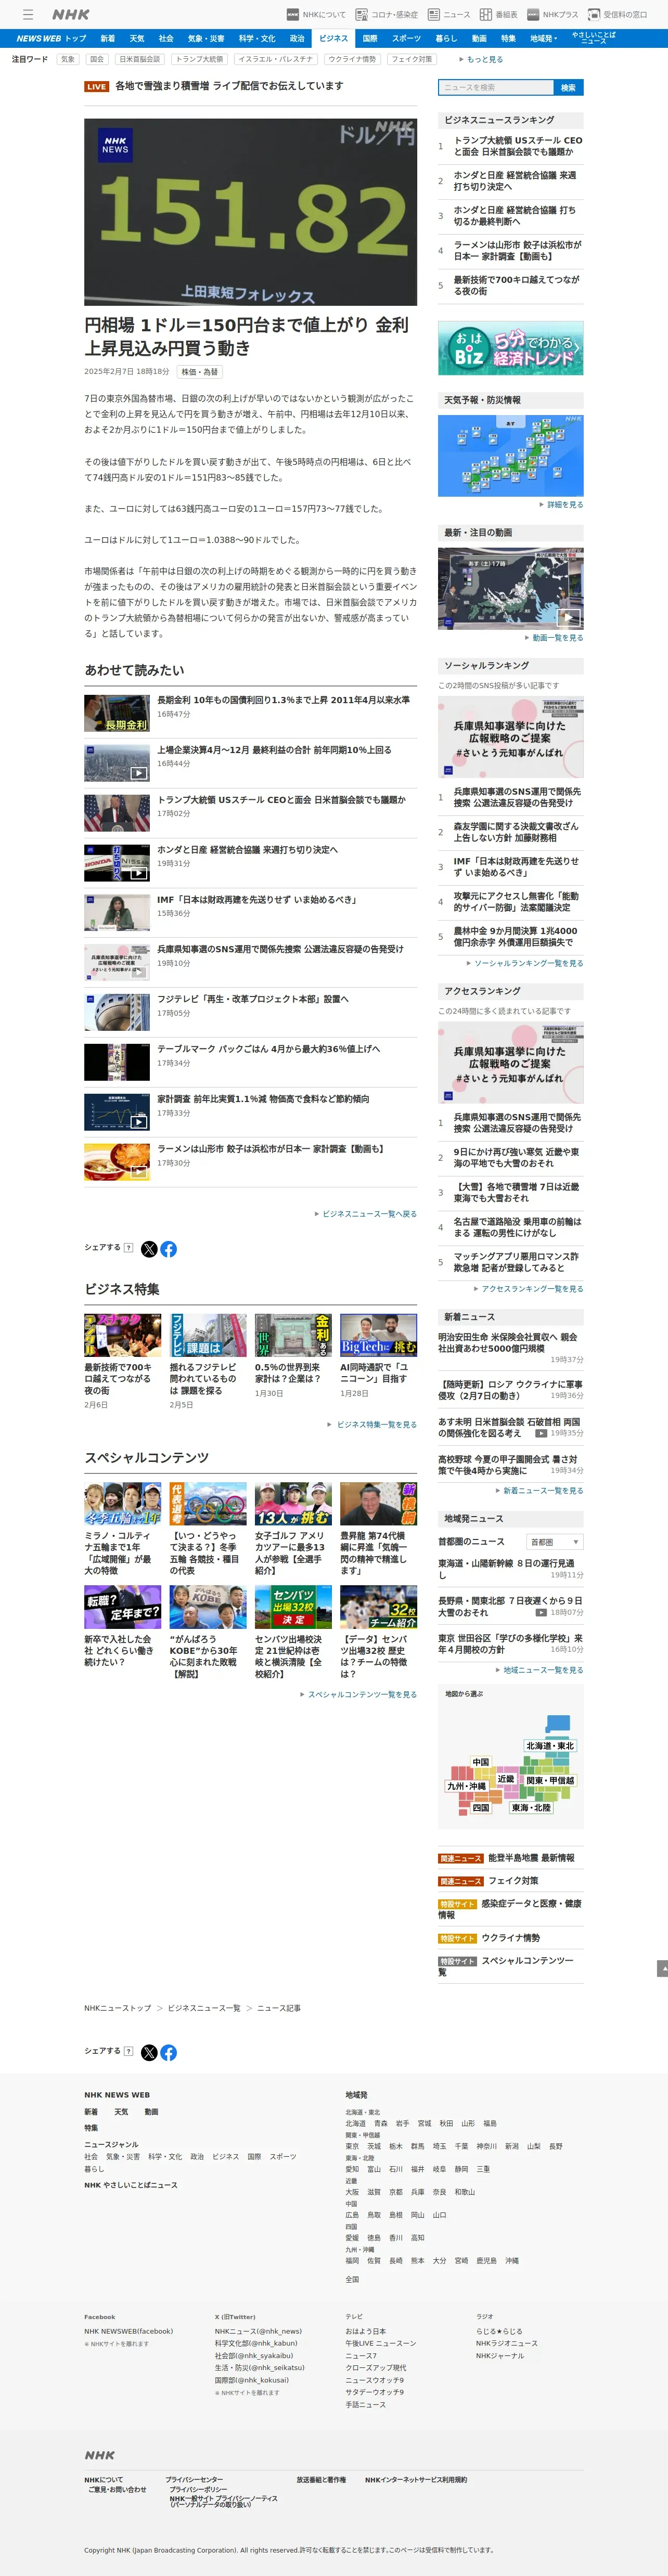Click the LIVE badge banner
This screenshot has width=668, height=2576.
97,87
